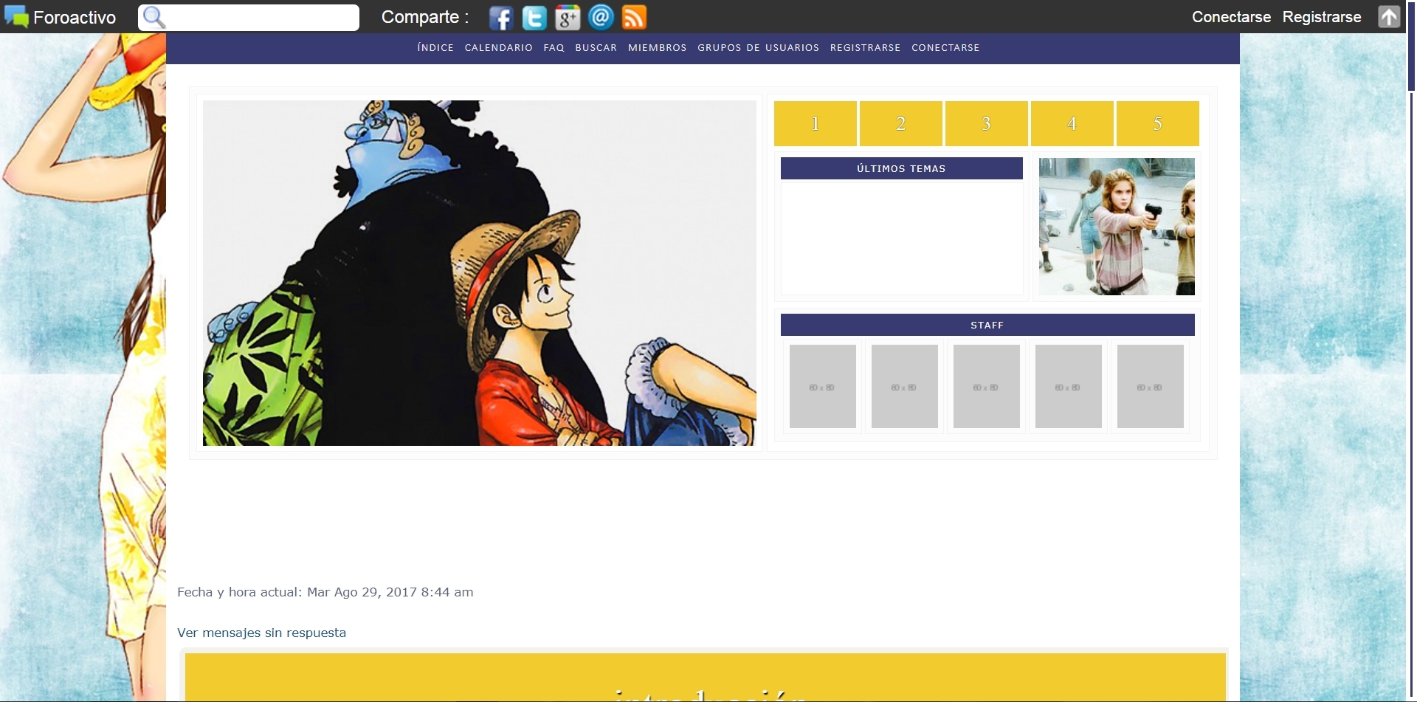Image resolution: width=1417 pixels, height=702 pixels.
Task: Open the FAQ menu item
Action: tap(554, 47)
